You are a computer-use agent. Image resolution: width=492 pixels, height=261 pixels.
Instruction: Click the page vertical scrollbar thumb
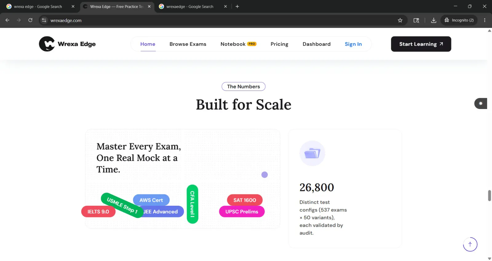pyautogui.click(x=490, y=196)
